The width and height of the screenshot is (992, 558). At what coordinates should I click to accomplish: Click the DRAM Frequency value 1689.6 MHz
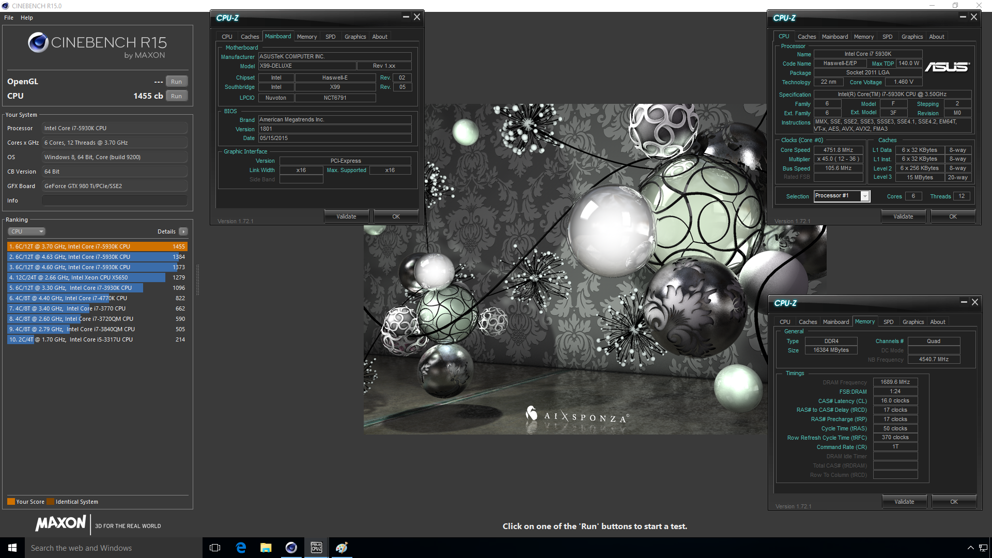pos(895,382)
